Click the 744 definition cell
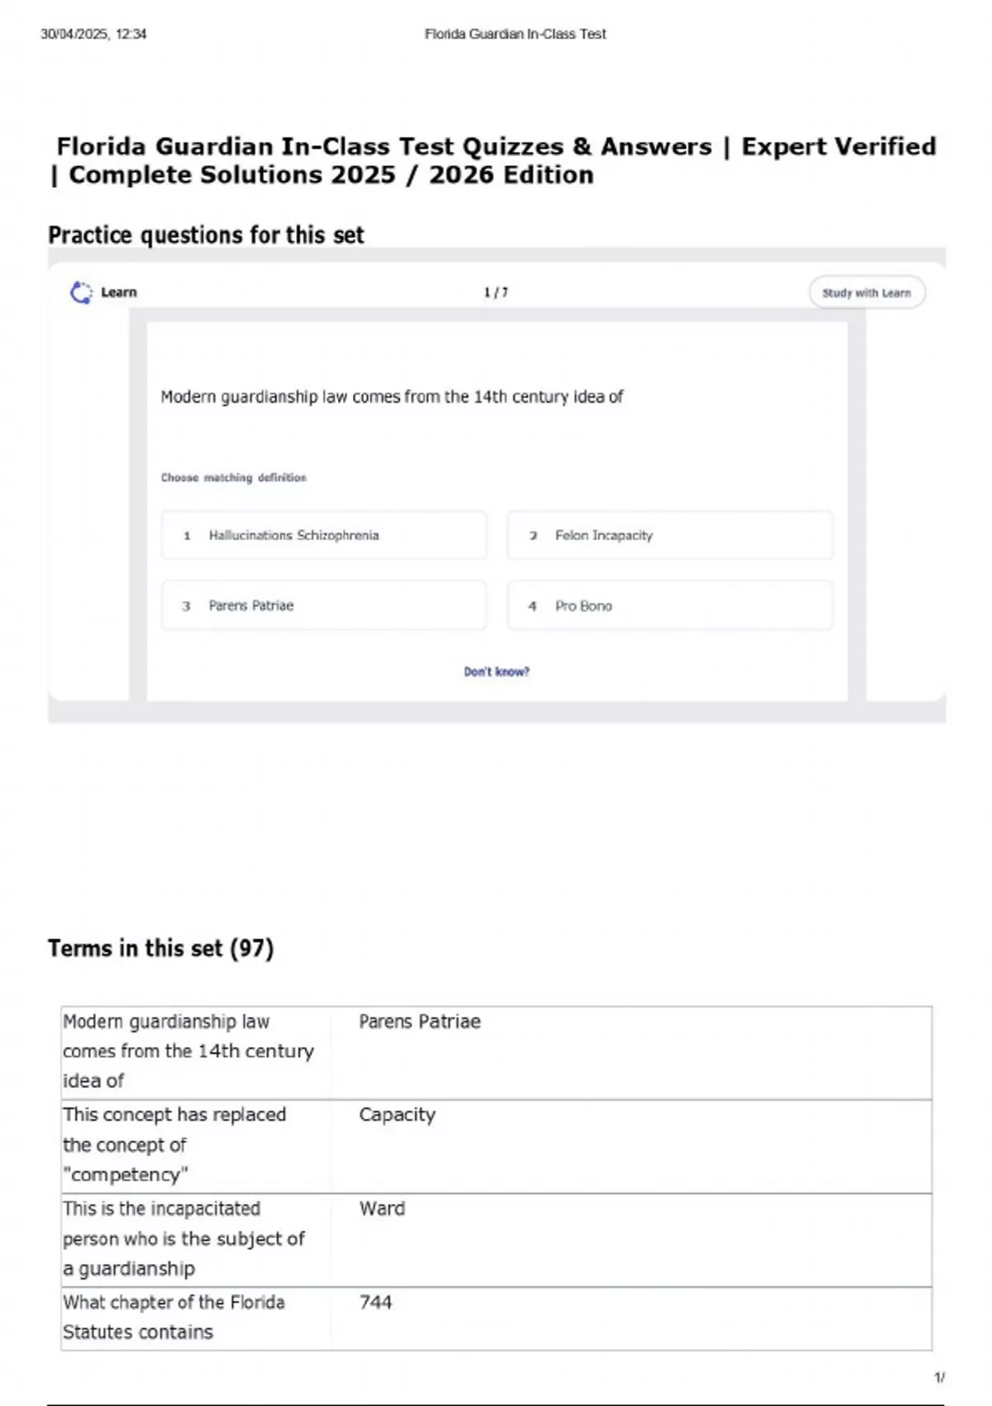 [375, 1303]
